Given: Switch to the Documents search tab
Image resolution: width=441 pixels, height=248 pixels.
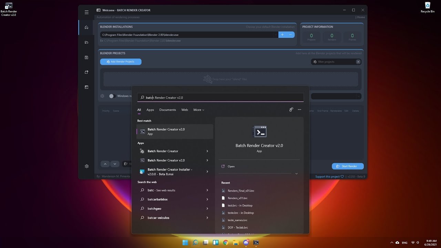Looking at the screenshot, I should coord(167,110).
